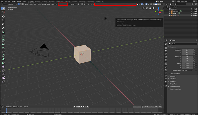Activate the Move tool
198x115 pixels.
pyautogui.click(x=3, y=16)
